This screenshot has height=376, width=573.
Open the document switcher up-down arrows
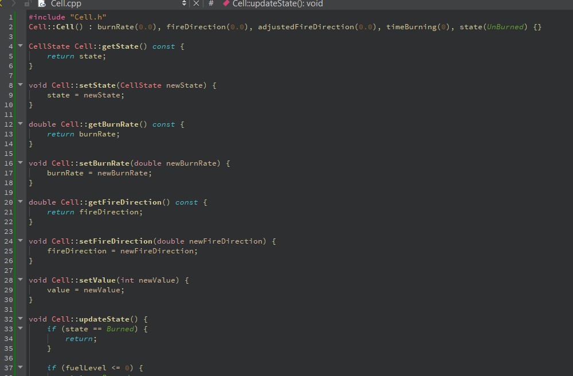pyautogui.click(x=183, y=4)
